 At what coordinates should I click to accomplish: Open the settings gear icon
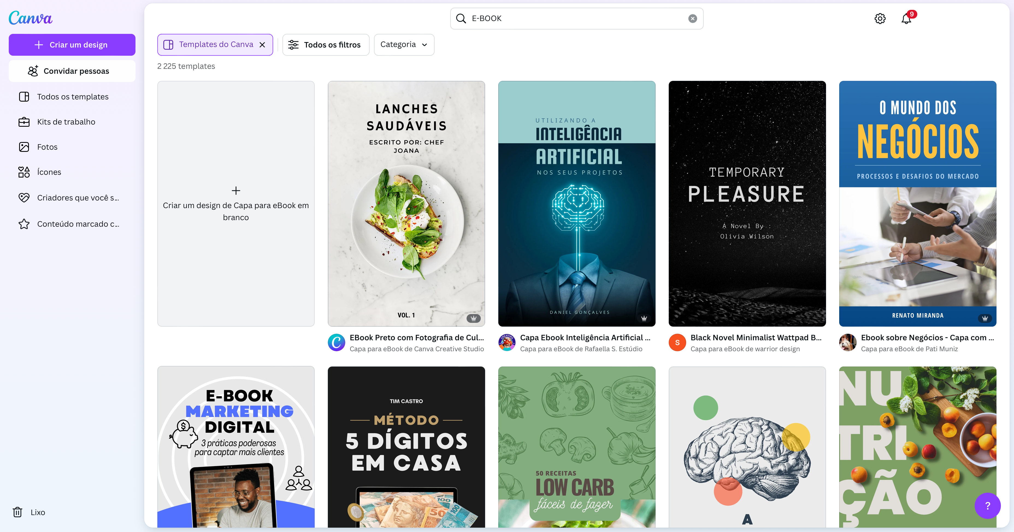point(880,19)
